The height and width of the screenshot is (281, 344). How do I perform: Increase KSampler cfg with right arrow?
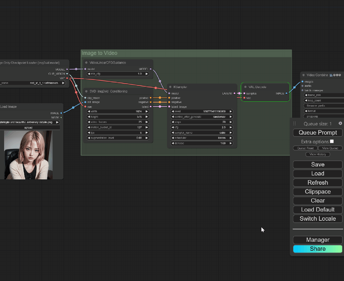coord(231,127)
